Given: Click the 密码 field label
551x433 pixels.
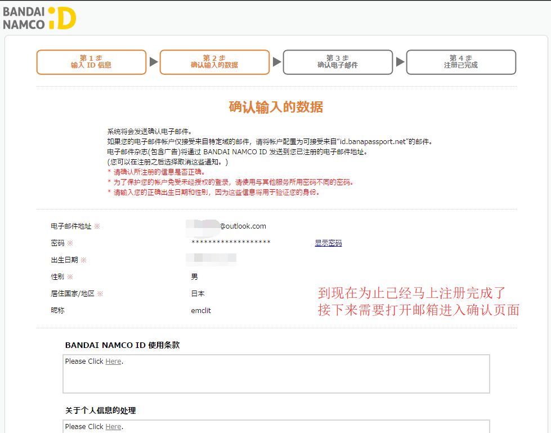Looking at the screenshot, I should pyautogui.click(x=57, y=243).
